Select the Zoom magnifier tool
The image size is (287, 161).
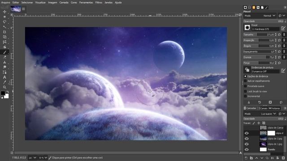coord(4,87)
